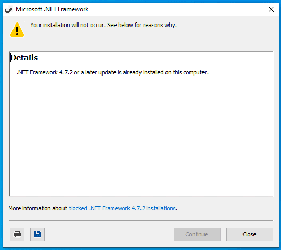Click gray space between save icon and Continue

109,234
